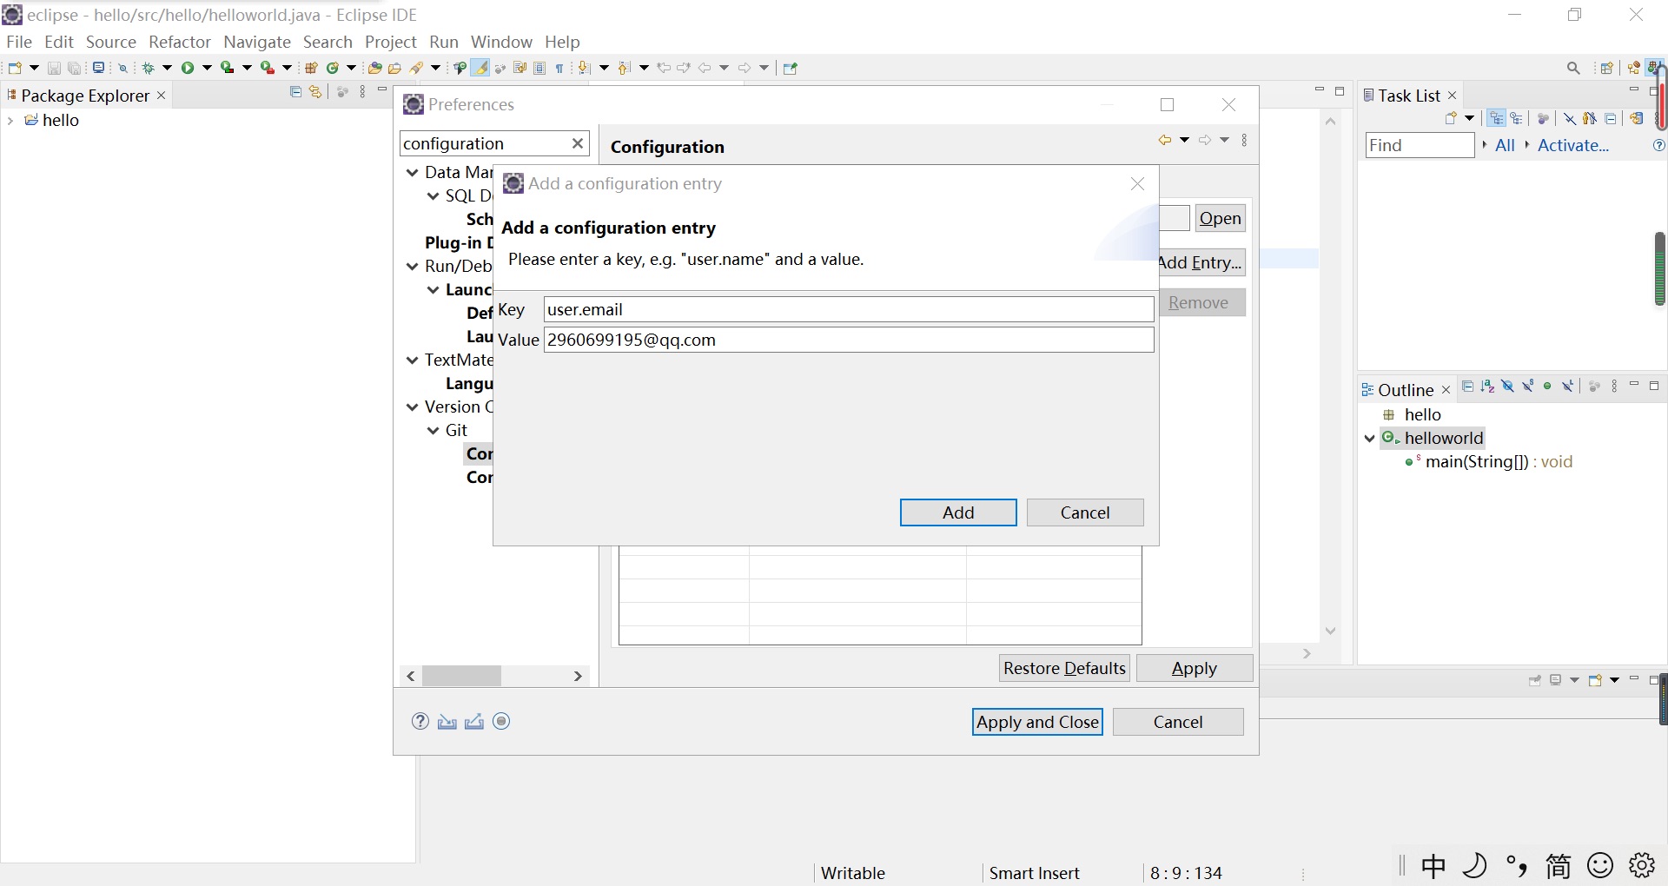Click the New Java Package toolbar icon
Viewport: 1668px width, 886px height.
pos(311,68)
